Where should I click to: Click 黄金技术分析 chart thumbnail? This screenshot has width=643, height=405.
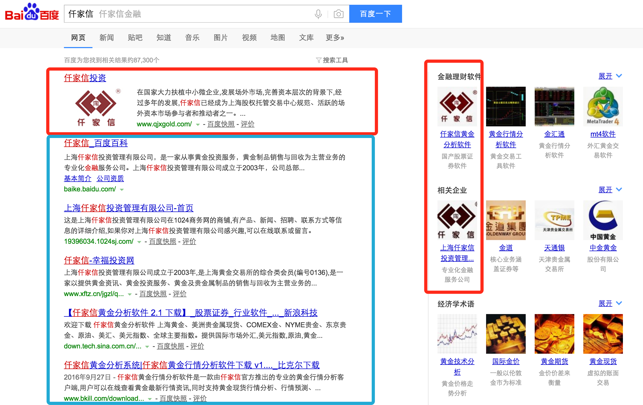coord(457,334)
